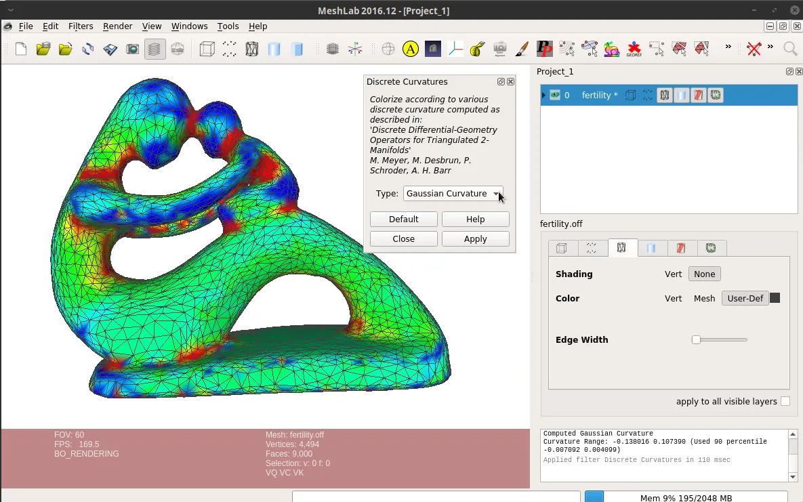This screenshot has height=502, width=803.
Task: Open the dark building-photo toolbar icon
Action: [433, 49]
